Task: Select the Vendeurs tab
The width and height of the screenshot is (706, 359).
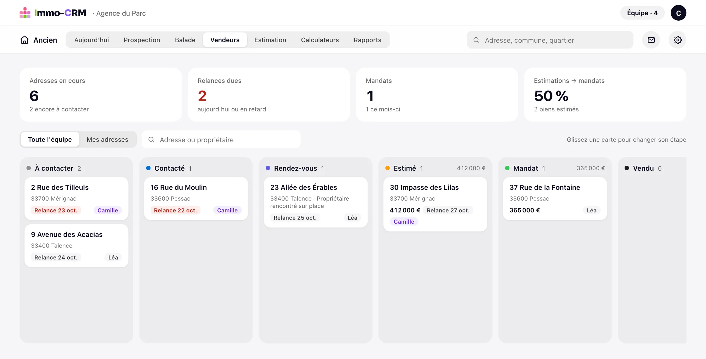Action: point(225,40)
